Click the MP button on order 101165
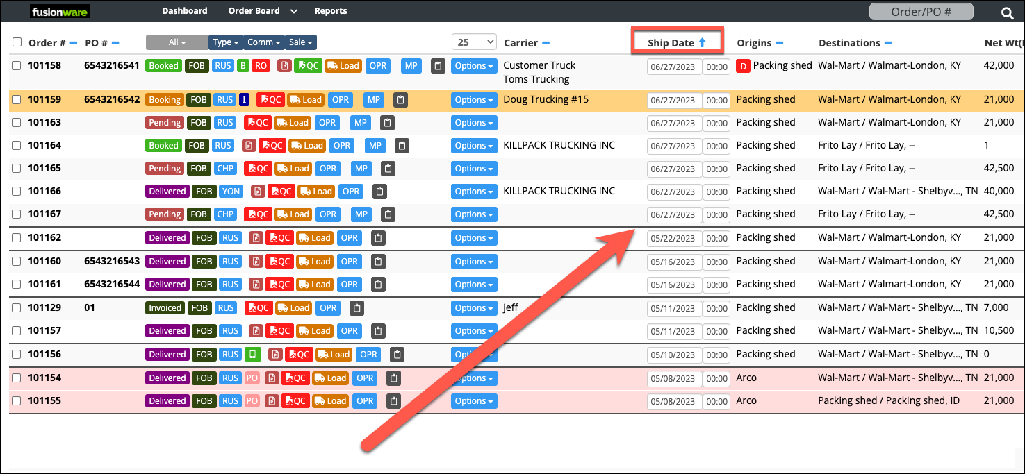1025x474 pixels. tap(361, 169)
